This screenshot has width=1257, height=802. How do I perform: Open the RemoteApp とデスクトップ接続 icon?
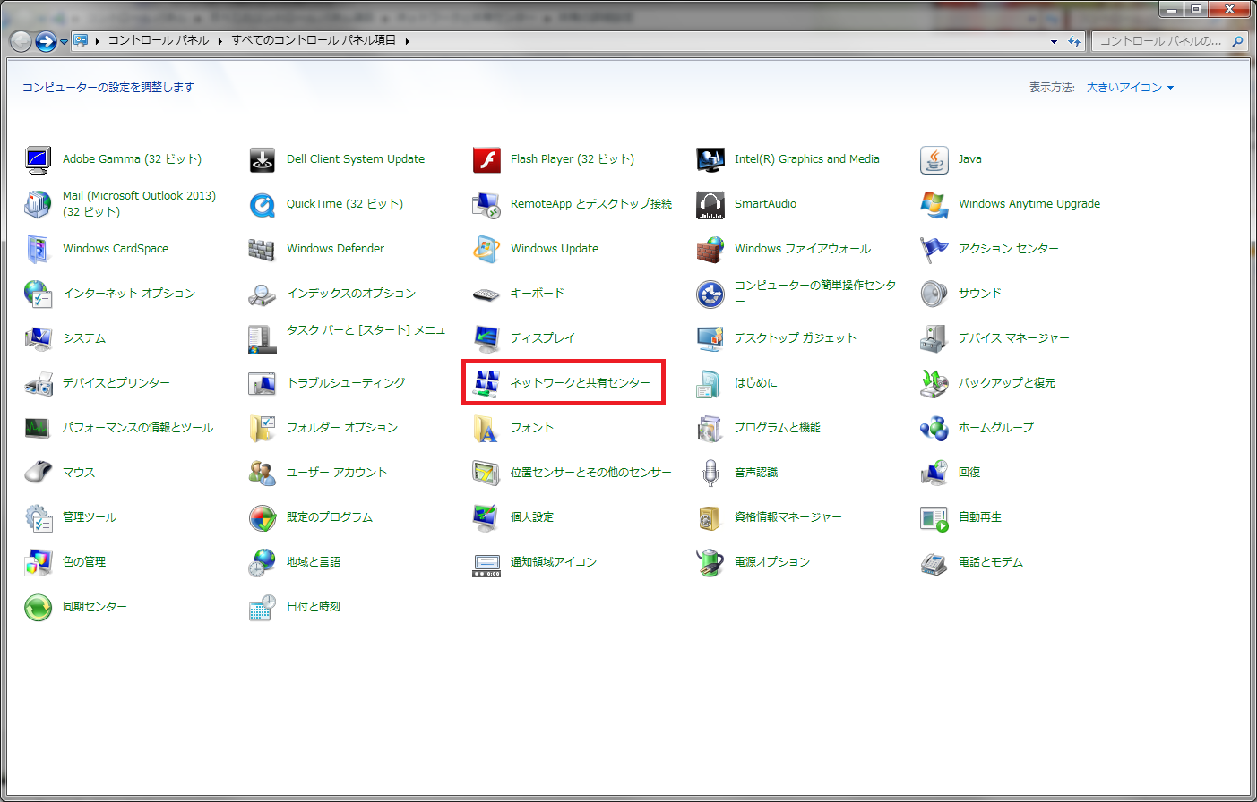(x=486, y=205)
